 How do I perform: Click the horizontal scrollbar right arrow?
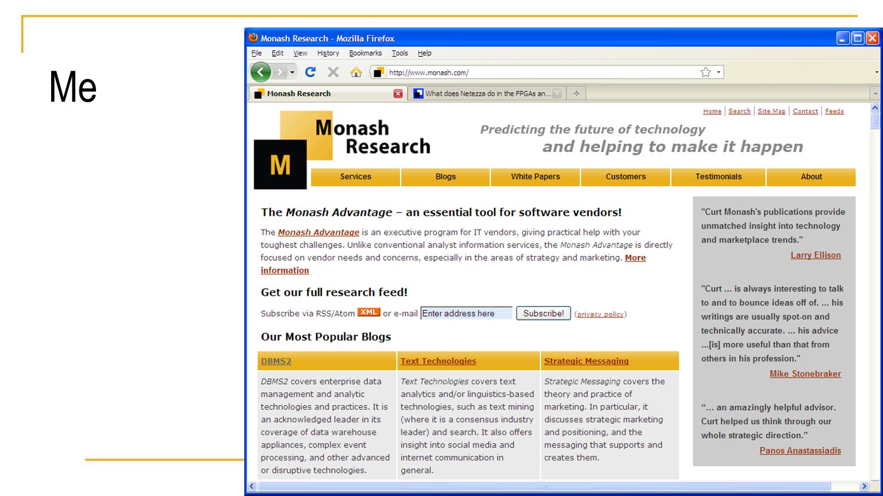pos(863,486)
